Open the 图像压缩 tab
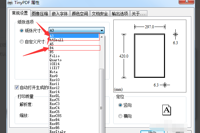Image resolution: width=200 pixels, height=133 pixels. click(x=40, y=14)
